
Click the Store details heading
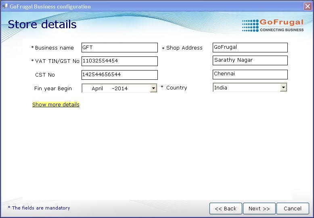[x=42, y=25]
